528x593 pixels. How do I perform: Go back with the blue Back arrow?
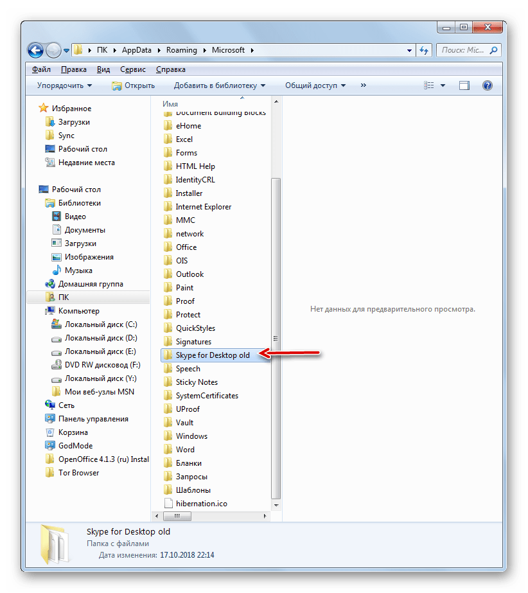(x=35, y=50)
